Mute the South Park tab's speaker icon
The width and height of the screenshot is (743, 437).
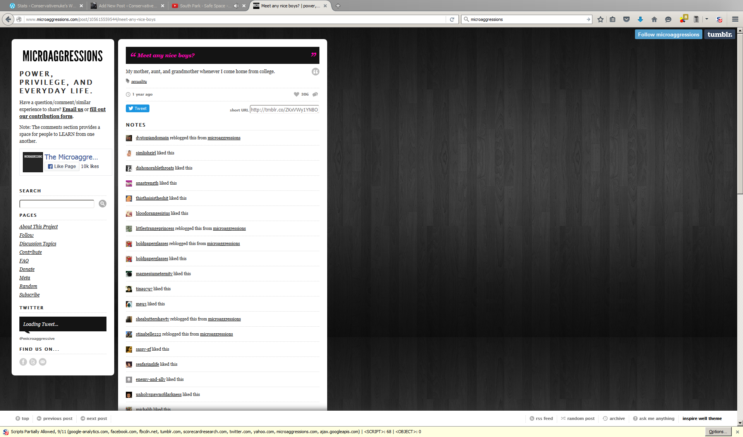click(x=236, y=6)
